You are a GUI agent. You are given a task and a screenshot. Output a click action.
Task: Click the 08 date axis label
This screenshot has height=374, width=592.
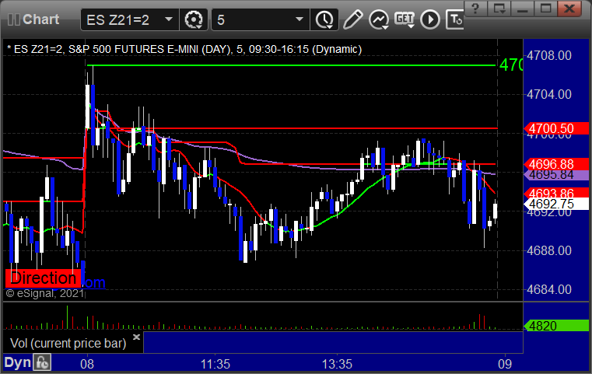[x=87, y=364]
